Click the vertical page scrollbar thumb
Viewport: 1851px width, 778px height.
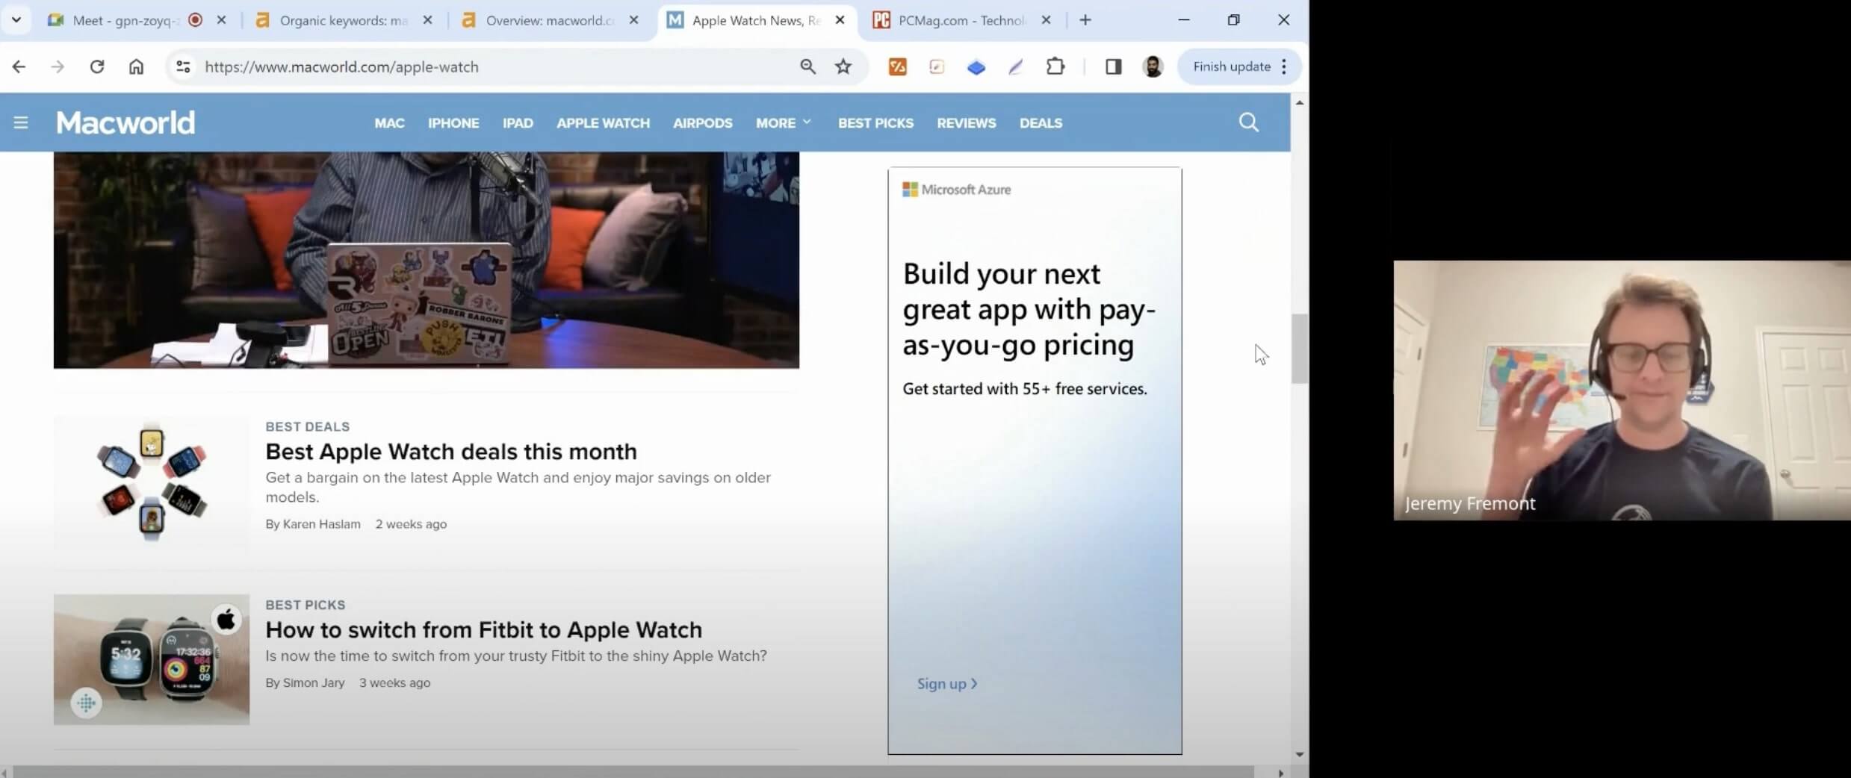pyautogui.click(x=1299, y=349)
